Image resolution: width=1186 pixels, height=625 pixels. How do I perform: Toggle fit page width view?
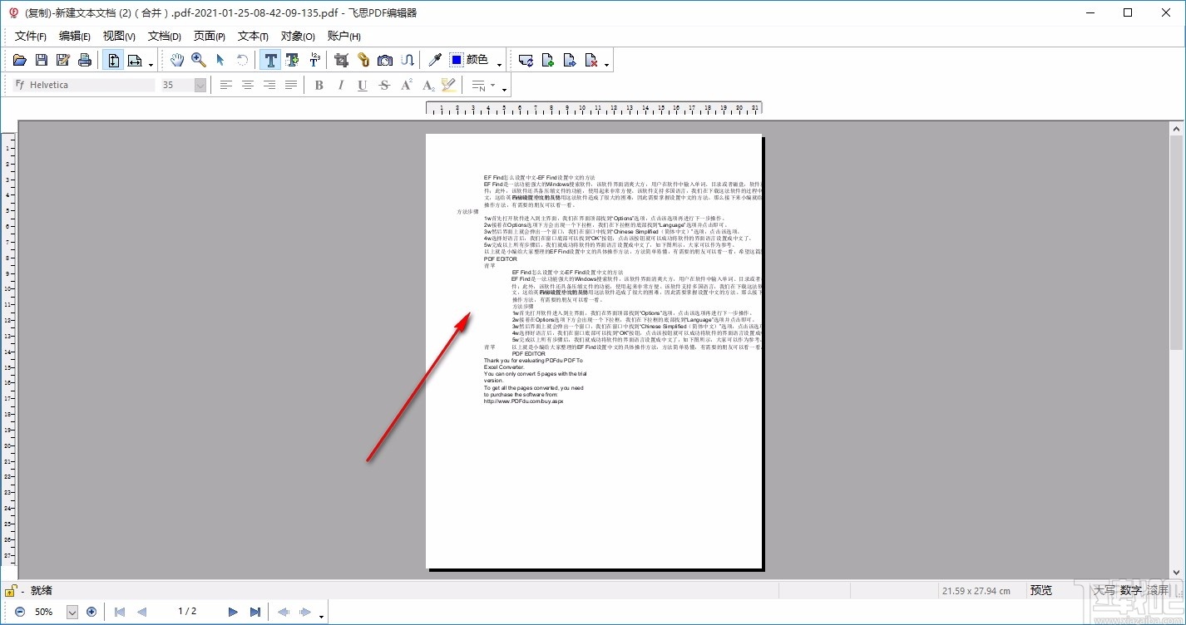[x=135, y=60]
